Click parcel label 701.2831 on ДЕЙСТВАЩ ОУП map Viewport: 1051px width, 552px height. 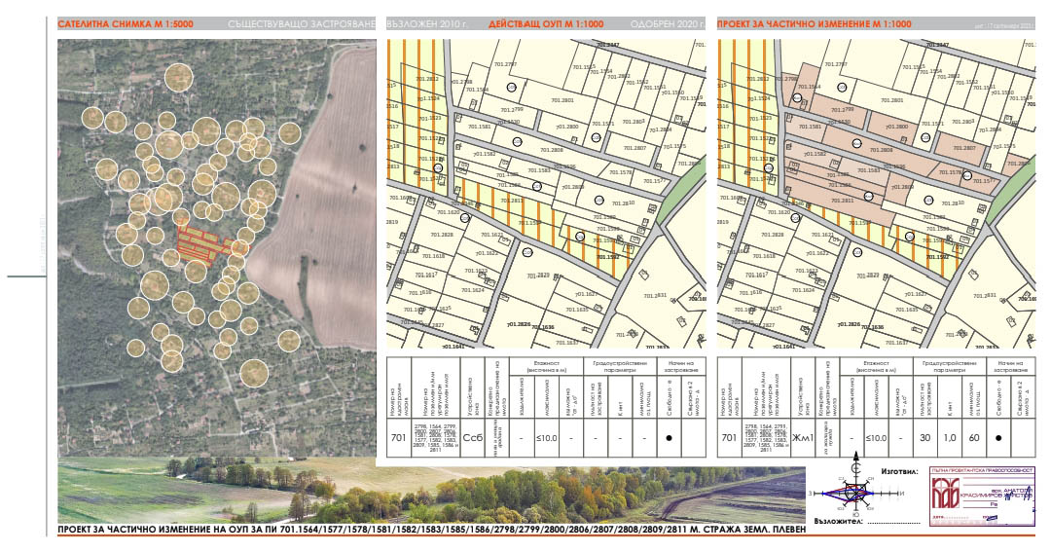pyautogui.click(x=655, y=295)
